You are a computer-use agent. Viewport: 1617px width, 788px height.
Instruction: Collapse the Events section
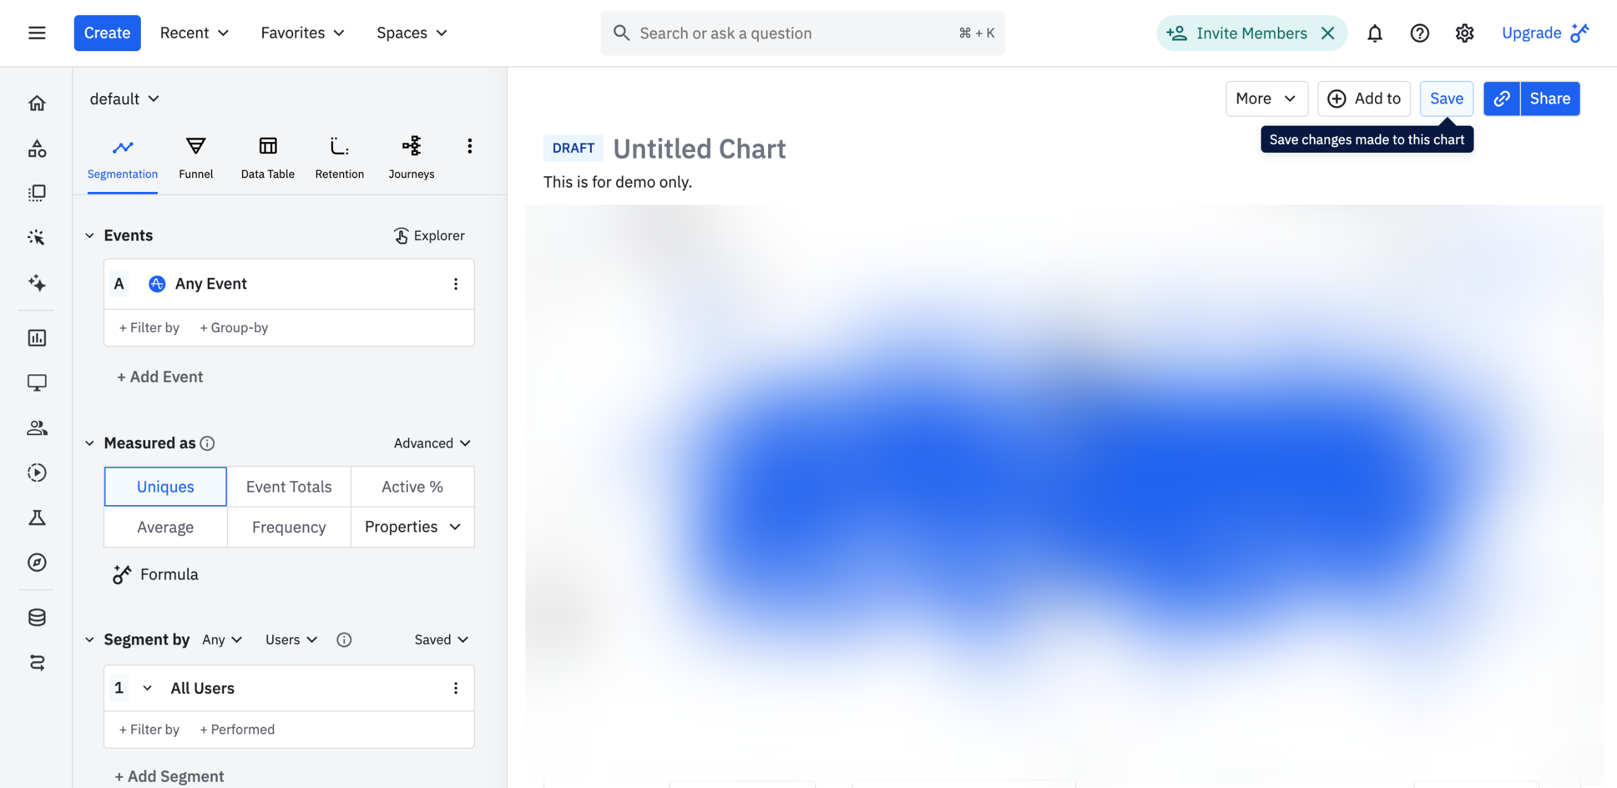point(90,236)
